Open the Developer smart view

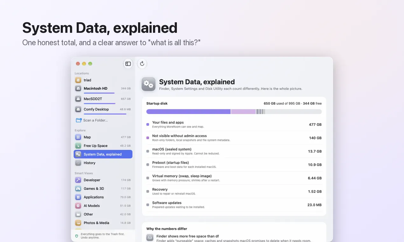103,180
